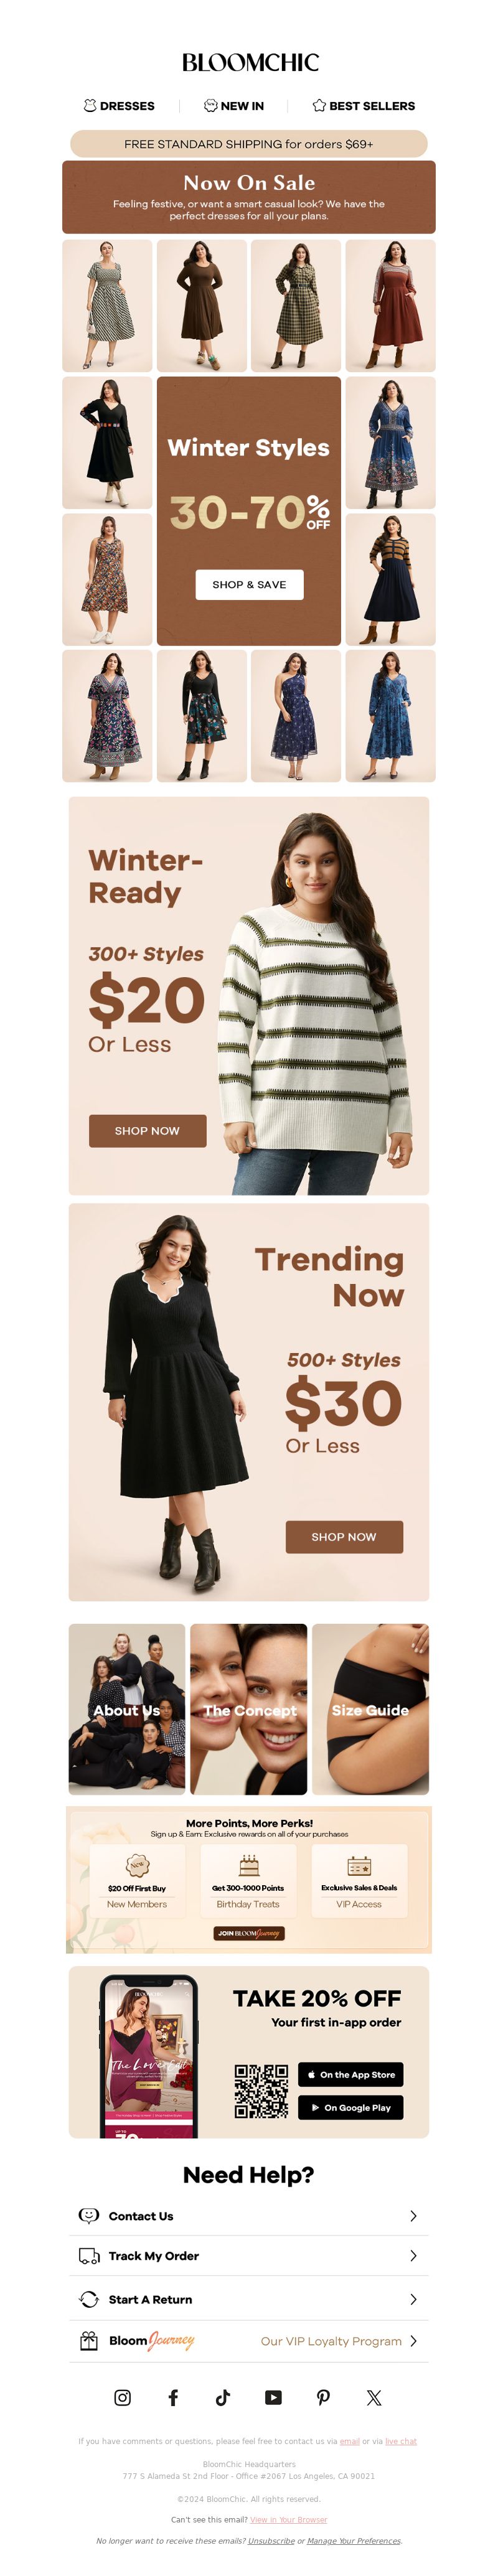Click the Unsubscribe link in footer
Viewport: 498px width, 2576px height.
[271, 2540]
